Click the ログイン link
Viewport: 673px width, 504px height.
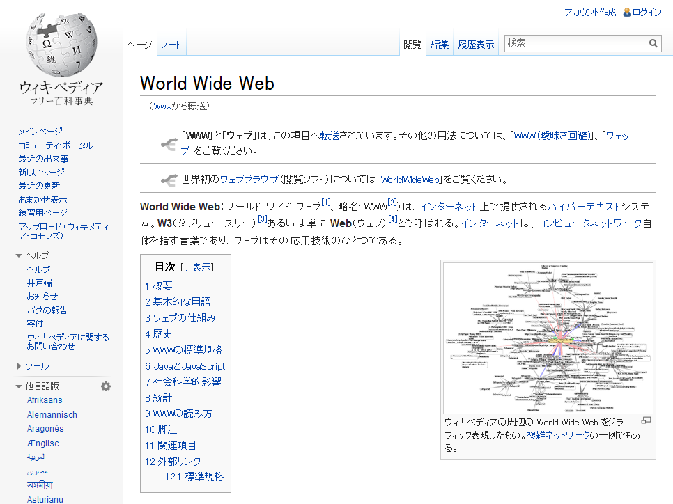(x=647, y=13)
